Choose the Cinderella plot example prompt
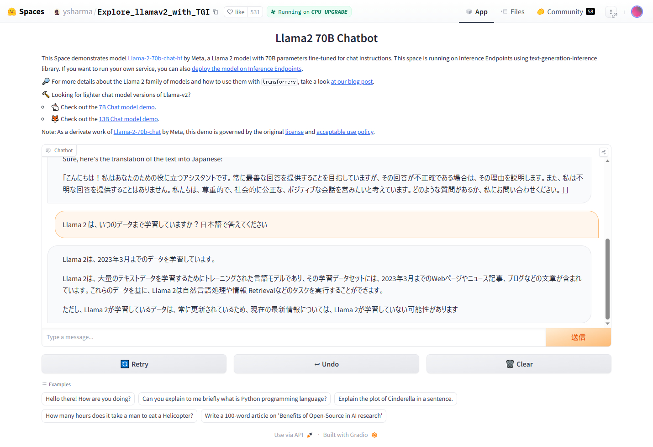This screenshot has width=653, height=447. [395, 399]
